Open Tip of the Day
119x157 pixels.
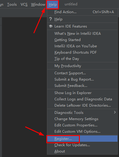point(82,59)
